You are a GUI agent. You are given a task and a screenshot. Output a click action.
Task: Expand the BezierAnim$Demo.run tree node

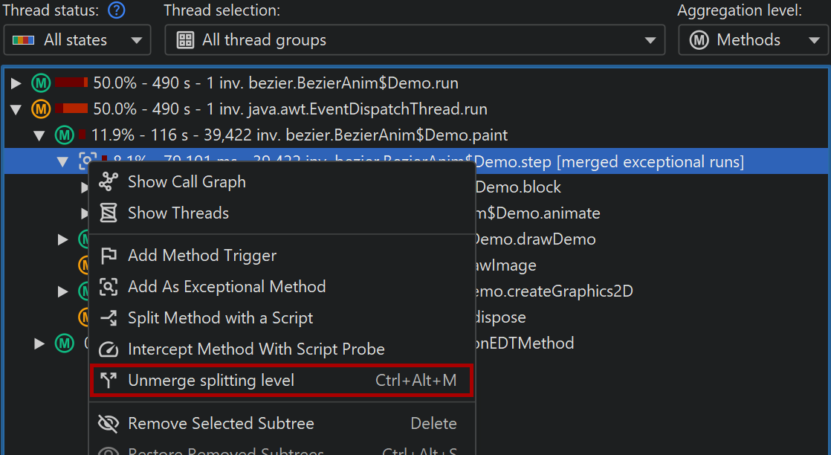[x=16, y=83]
